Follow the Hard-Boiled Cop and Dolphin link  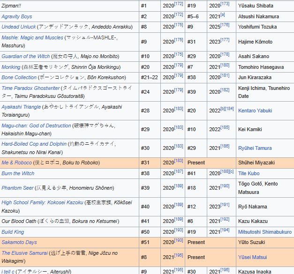(34, 144)
